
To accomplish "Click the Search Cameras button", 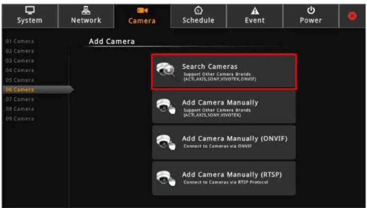I will tap(224, 71).
